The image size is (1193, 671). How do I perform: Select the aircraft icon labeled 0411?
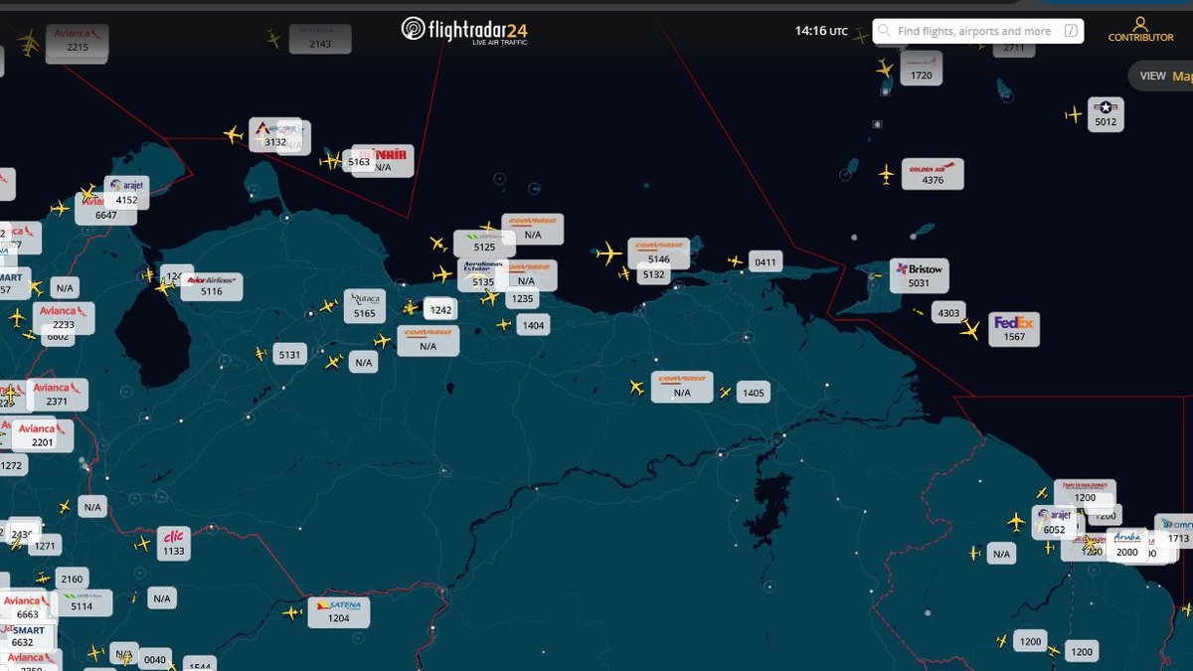[735, 261]
